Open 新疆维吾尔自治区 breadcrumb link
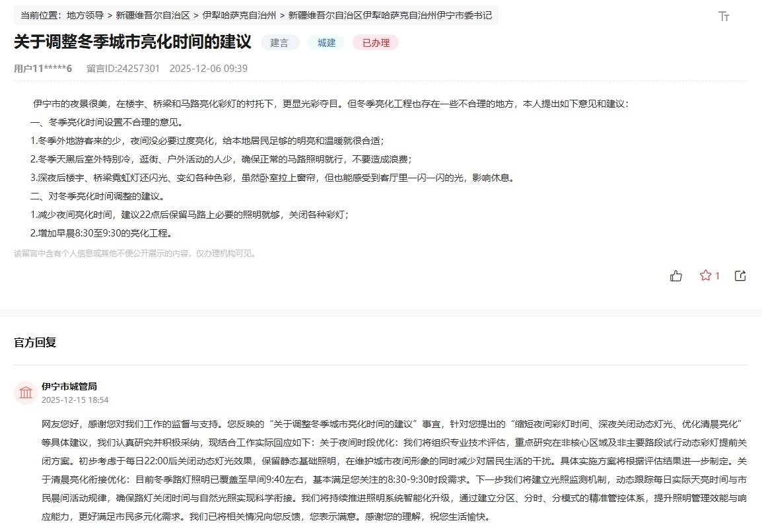 152,15
